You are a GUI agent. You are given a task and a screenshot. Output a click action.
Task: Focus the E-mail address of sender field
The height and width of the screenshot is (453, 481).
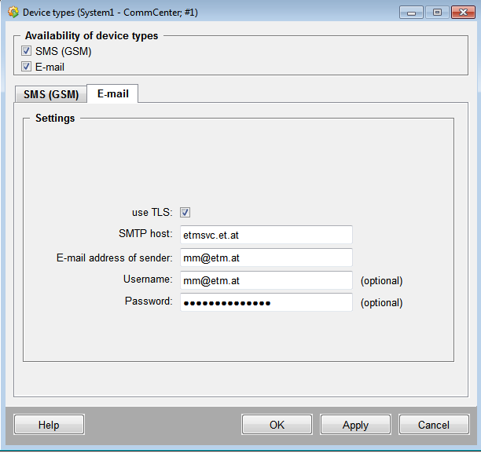(x=266, y=258)
